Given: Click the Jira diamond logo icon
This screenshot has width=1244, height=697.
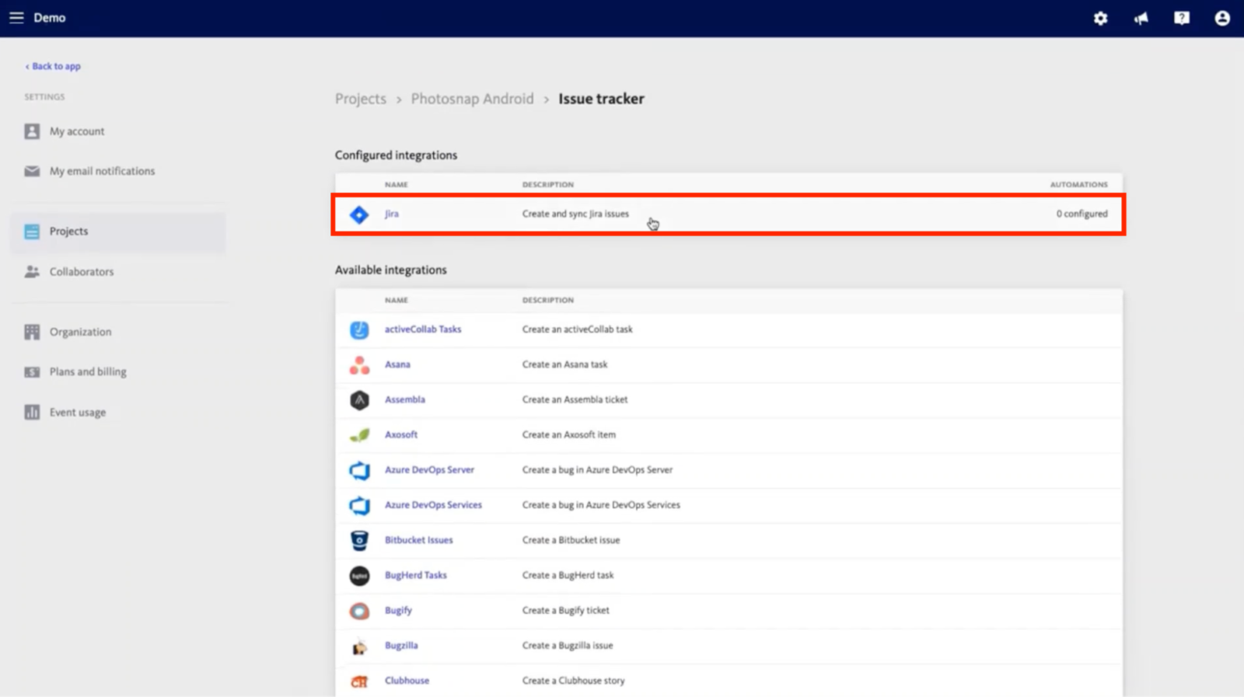Looking at the screenshot, I should 359,214.
